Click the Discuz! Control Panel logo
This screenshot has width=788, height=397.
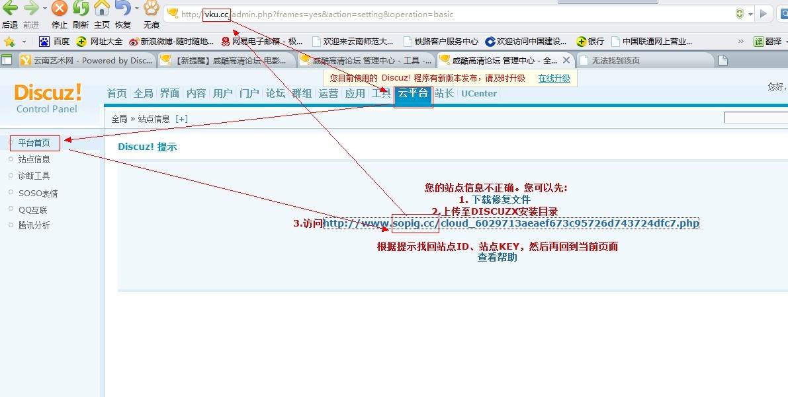point(48,98)
